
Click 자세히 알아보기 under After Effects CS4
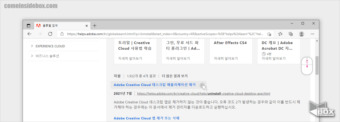(226, 59)
